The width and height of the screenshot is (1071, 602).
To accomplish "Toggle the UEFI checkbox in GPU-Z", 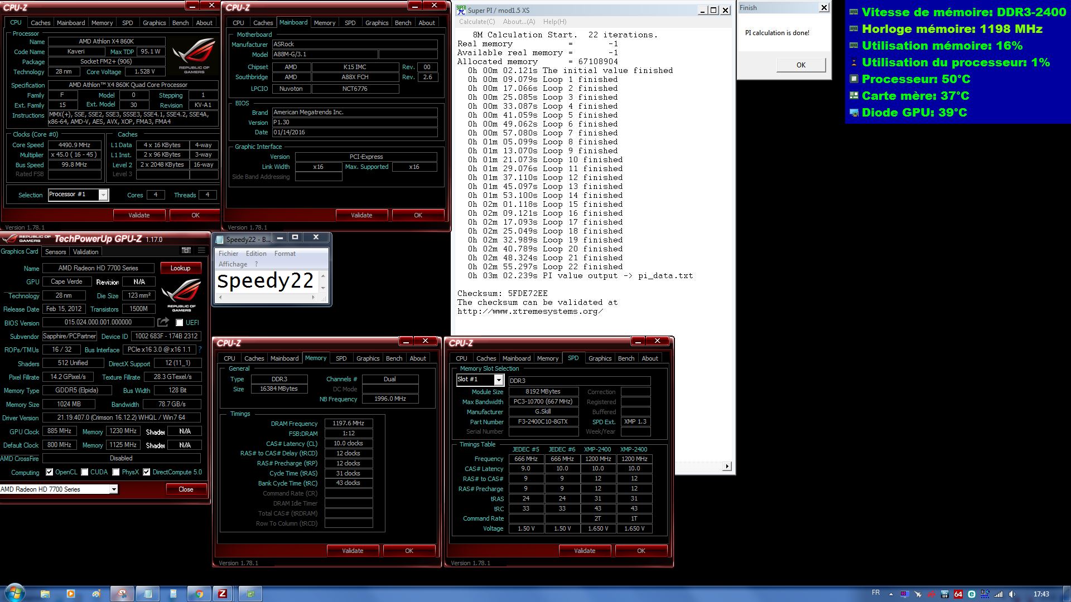I will 179,323.
